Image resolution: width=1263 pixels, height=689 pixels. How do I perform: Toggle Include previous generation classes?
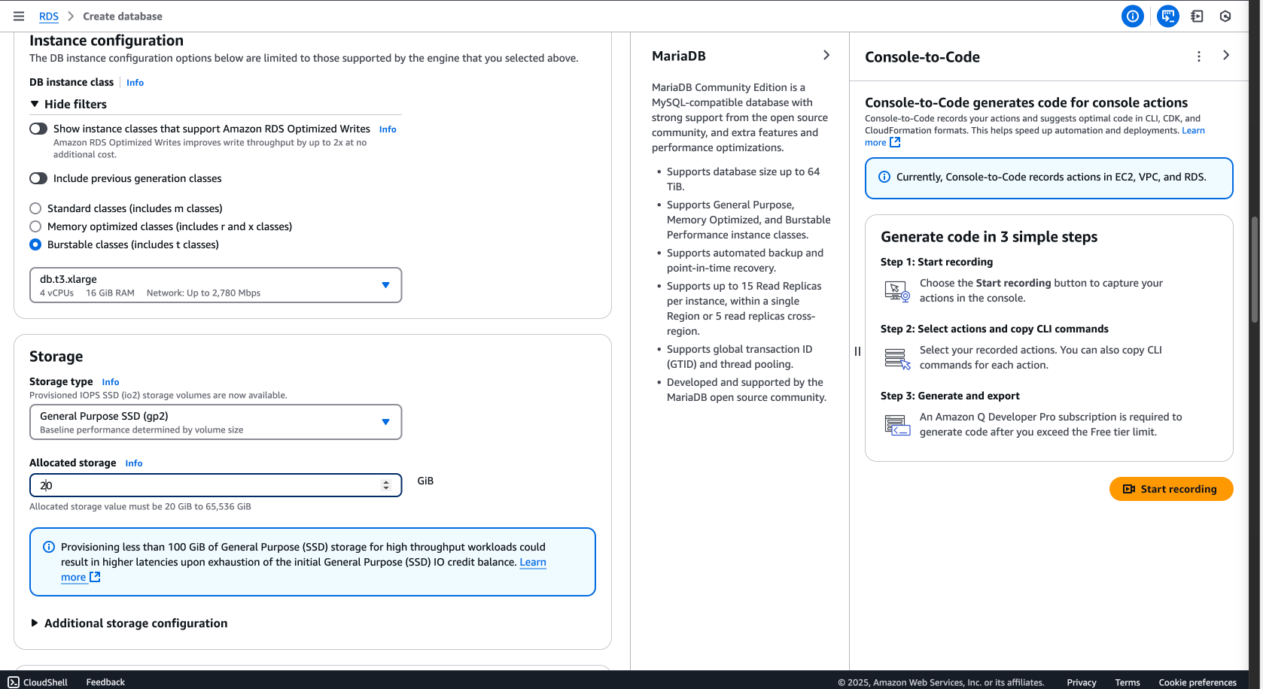(38, 178)
